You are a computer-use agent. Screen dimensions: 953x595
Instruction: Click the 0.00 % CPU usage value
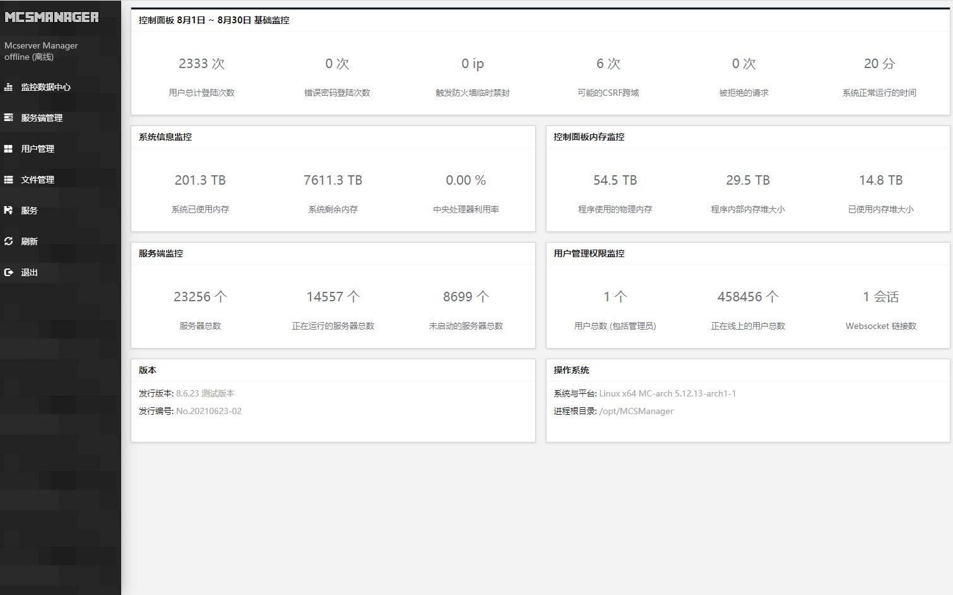point(466,180)
